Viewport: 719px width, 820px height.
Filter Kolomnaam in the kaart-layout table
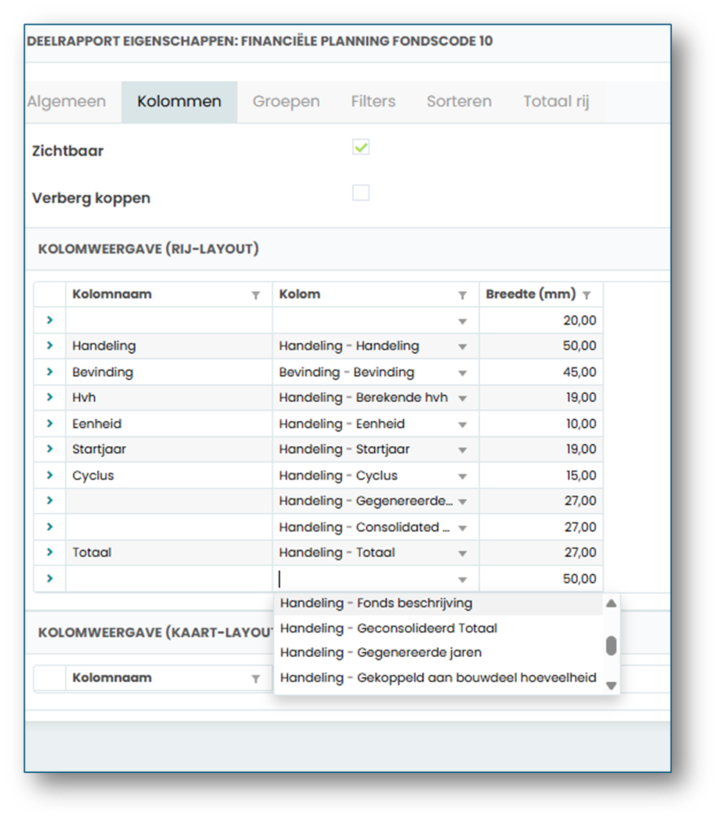pos(255,679)
